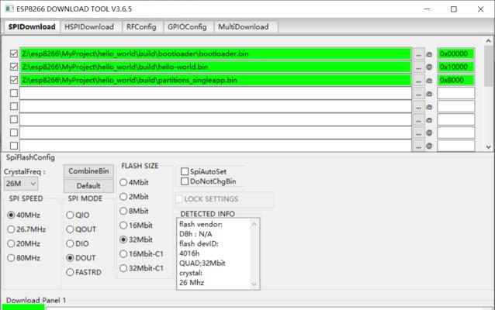Choose DOUT SPI mode
Viewport: 495px width, 310px height.
tap(70, 258)
